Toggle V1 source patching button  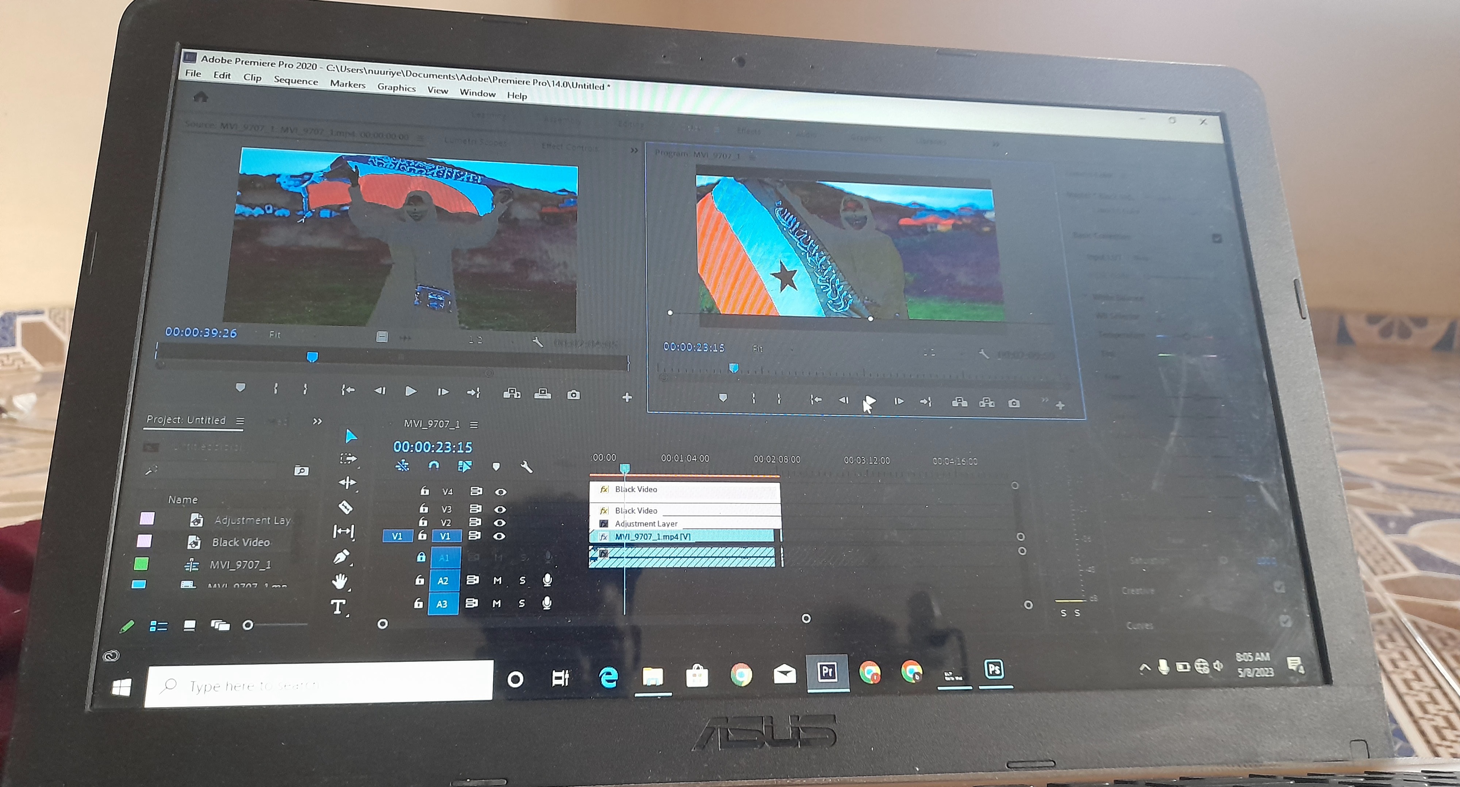click(x=397, y=536)
